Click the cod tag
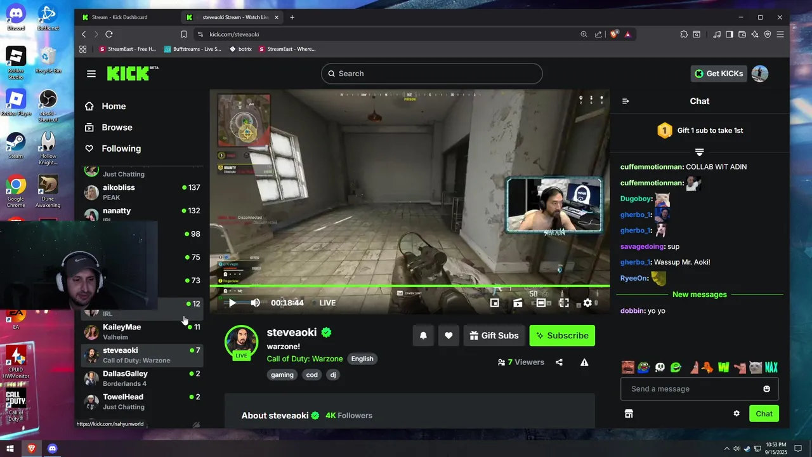Image resolution: width=812 pixels, height=457 pixels. click(x=312, y=374)
